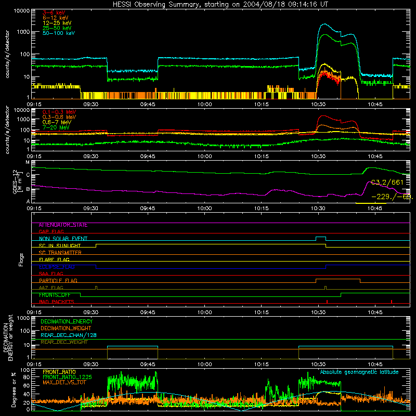The width and height of the screenshot is (416, 416).
Task: Click the DECIMATION_ENERGY legend label
Action: pos(67,321)
